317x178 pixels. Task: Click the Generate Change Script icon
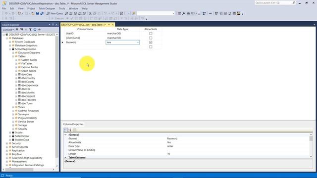point(204,13)
